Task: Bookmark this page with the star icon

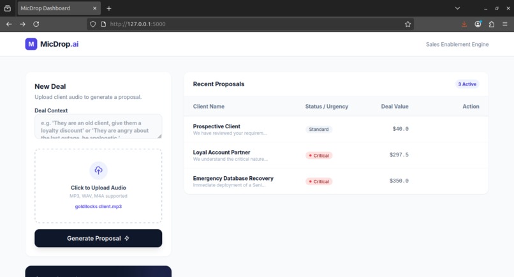Action: click(x=408, y=24)
